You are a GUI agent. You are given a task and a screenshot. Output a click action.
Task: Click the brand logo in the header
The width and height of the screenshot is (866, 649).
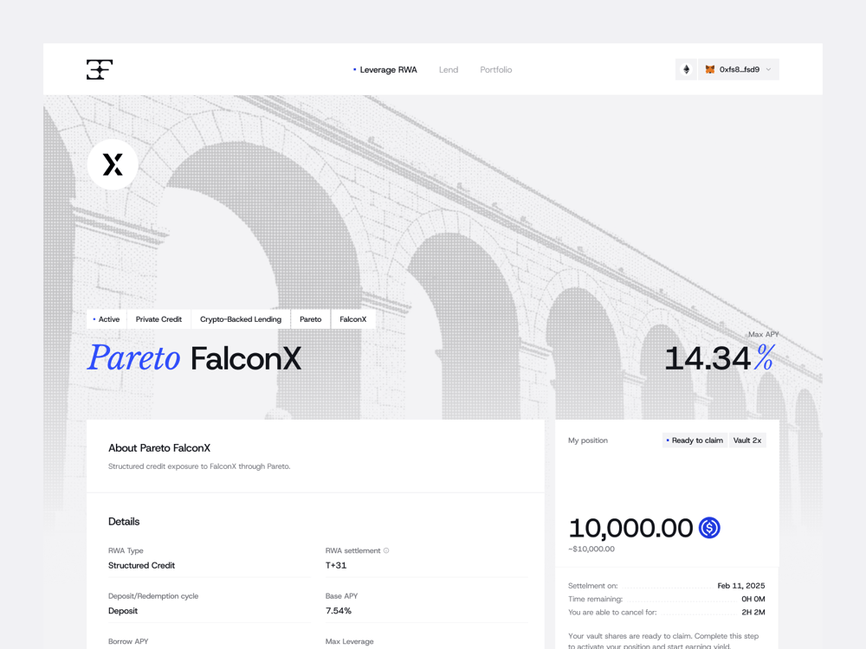pos(100,69)
